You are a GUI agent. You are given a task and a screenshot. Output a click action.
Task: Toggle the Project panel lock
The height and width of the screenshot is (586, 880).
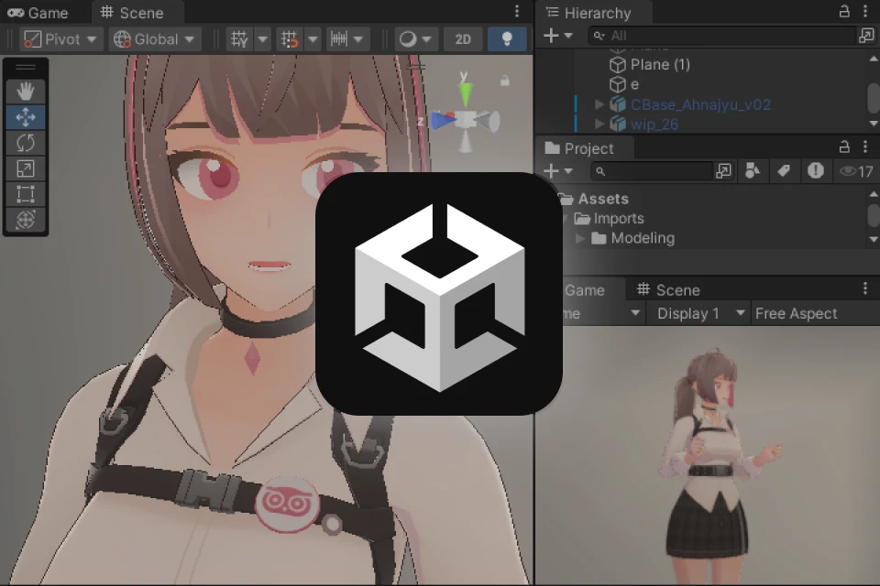(x=844, y=146)
